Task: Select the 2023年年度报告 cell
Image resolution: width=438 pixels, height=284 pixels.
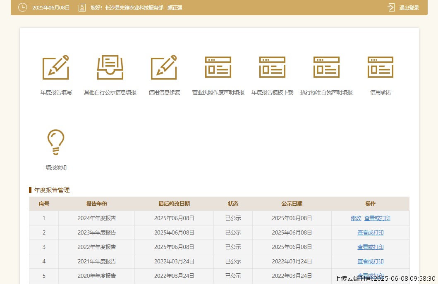Action: [x=97, y=232]
